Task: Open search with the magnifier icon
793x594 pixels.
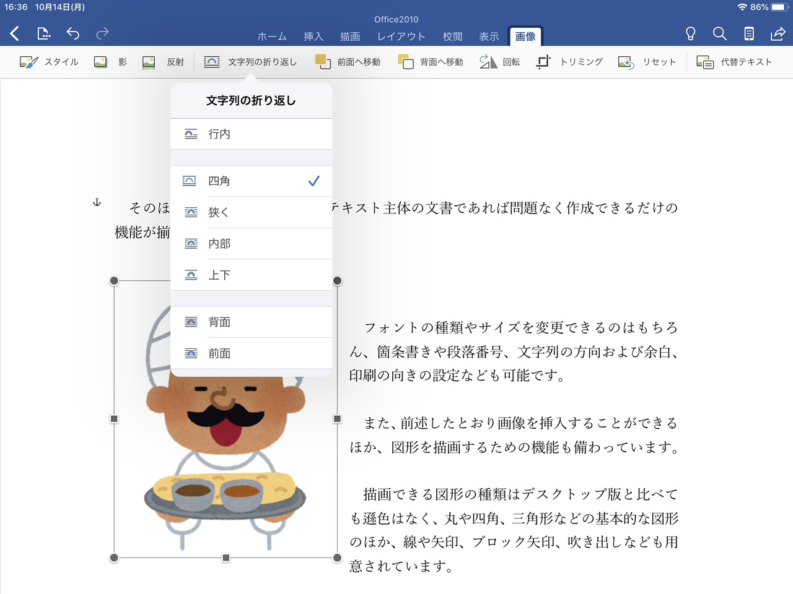Action: click(x=719, y=33)
